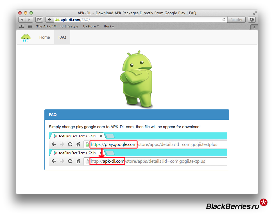Image resolution: width=274 pixels, height=216 pixels.
Task: Click the APK-DL BETA android logo
Action: click(x=26, y=38)
